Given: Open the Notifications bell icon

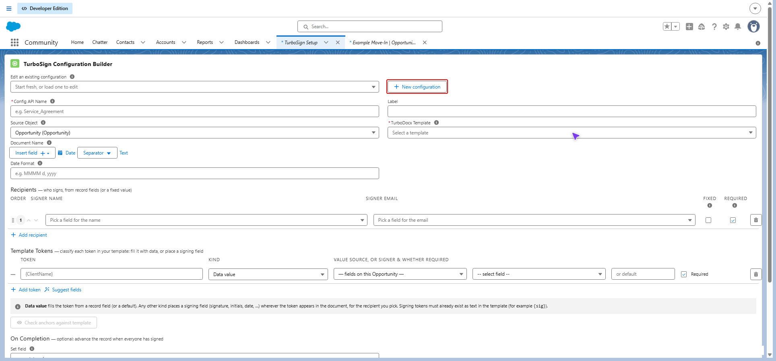Looking at the screenshot, I should [x=738, y=27].
